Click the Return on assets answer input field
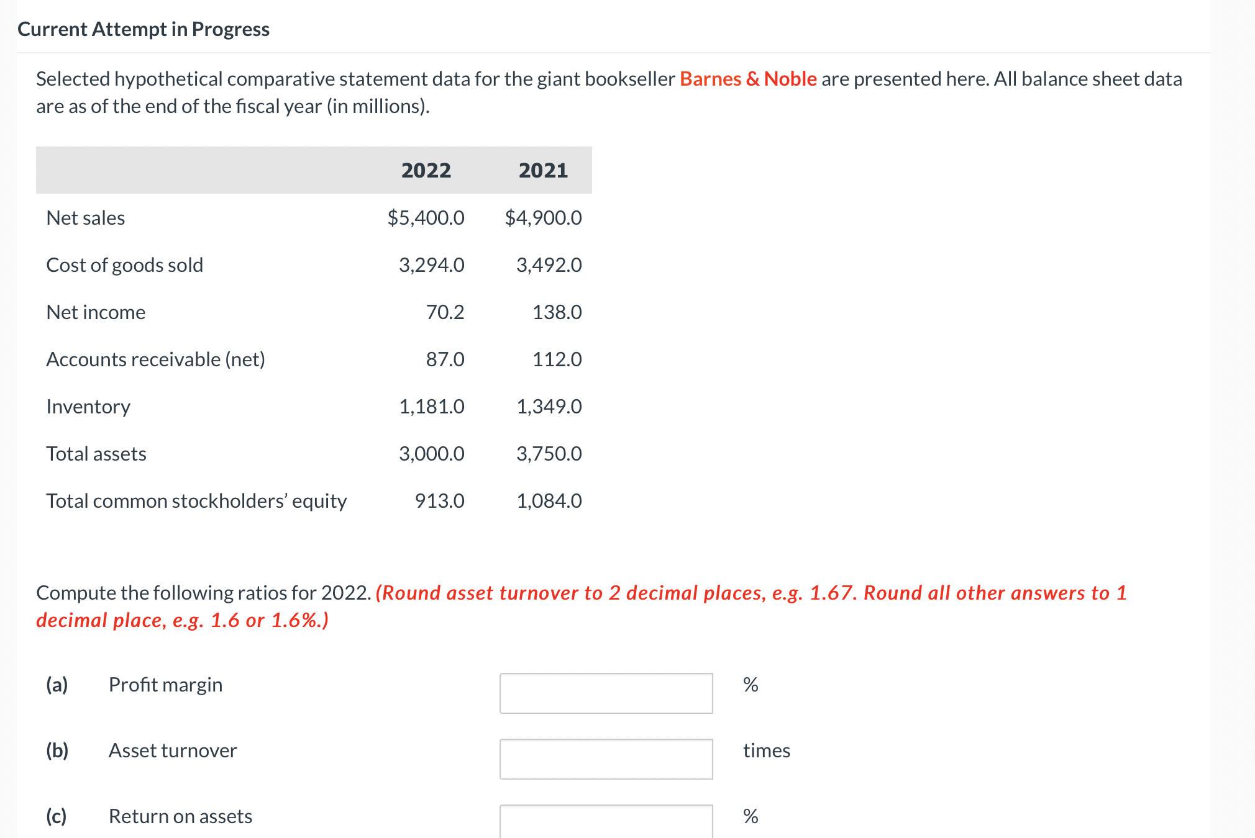1255x838 pixels. coord(606,822)
